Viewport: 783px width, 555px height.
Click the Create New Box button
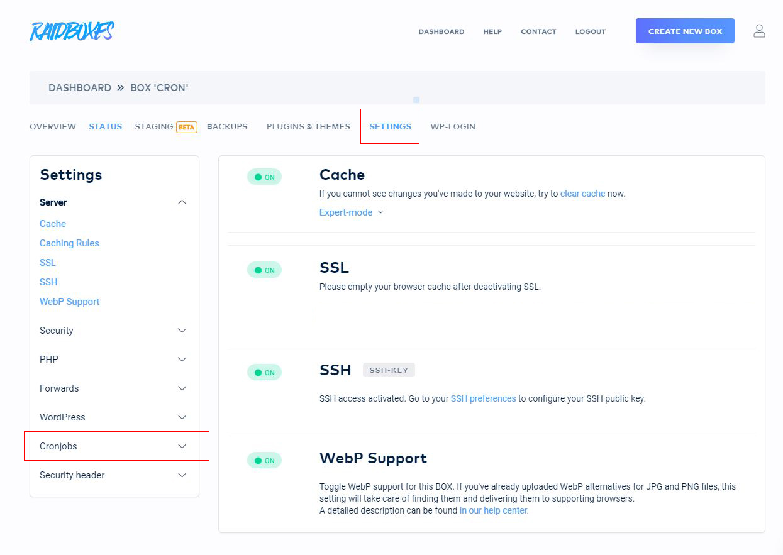685,31
